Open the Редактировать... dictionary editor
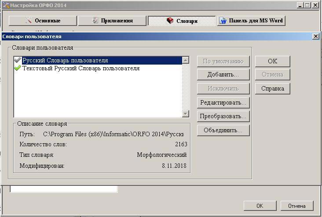The width and height of the screenshot is (322, 217). (x=223, y=102)
